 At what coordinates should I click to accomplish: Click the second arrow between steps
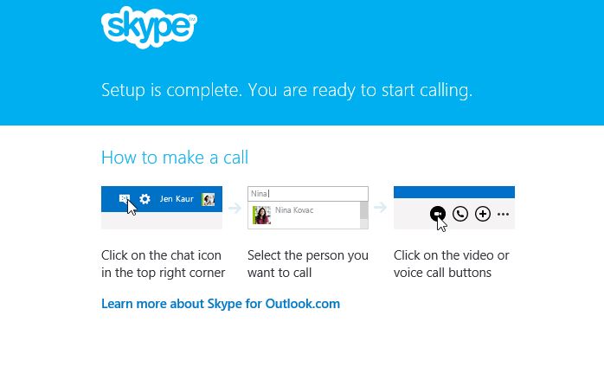click(380, 208)
